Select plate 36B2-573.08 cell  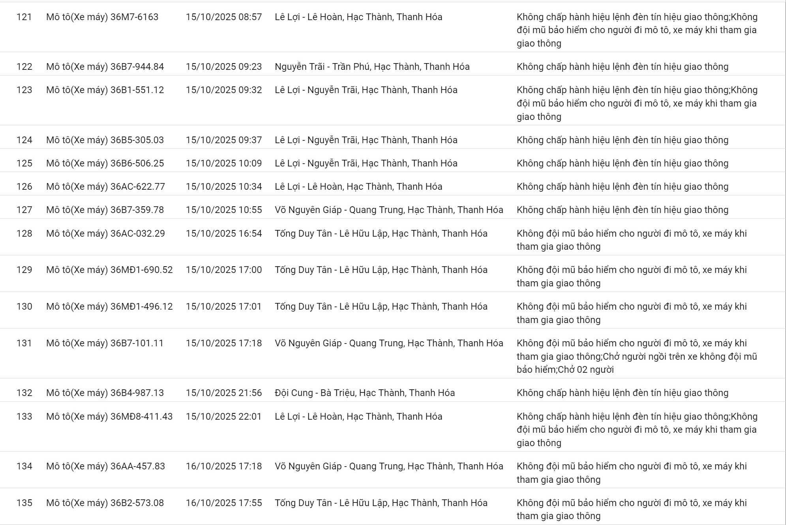pos(105,503)
